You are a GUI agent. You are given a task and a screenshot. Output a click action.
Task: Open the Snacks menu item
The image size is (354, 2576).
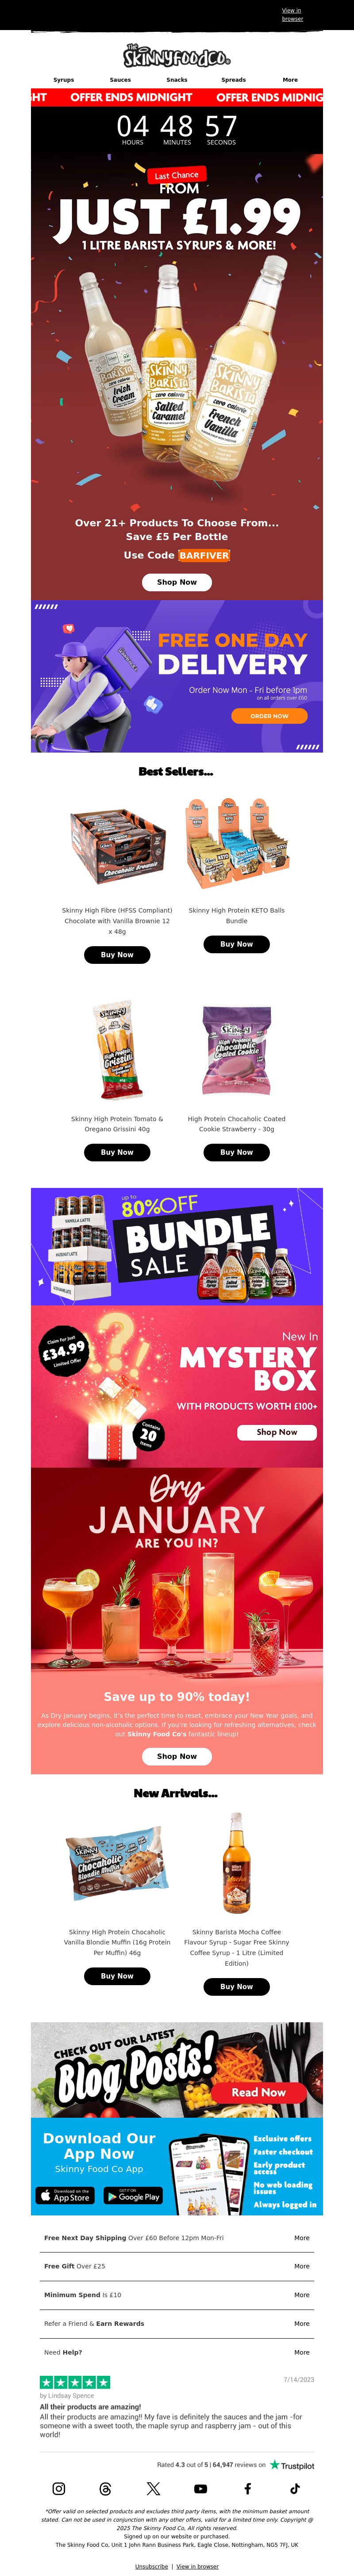pos(177,80)
